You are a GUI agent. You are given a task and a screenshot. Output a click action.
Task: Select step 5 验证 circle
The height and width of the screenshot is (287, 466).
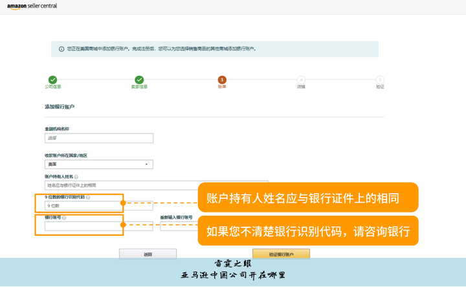[x=380, y=80]
